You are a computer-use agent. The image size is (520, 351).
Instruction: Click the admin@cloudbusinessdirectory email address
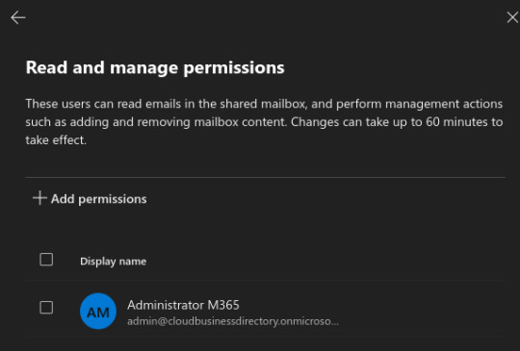pos(233,321)
